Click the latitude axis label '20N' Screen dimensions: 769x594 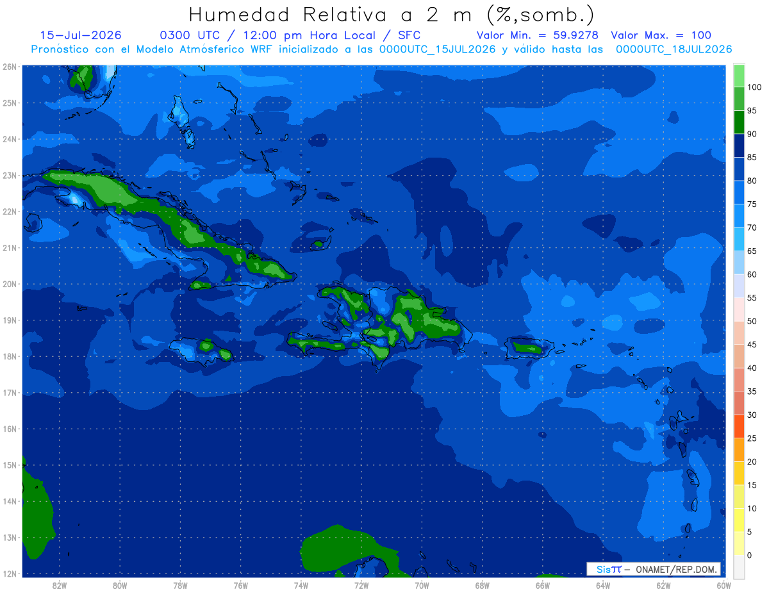9,284
